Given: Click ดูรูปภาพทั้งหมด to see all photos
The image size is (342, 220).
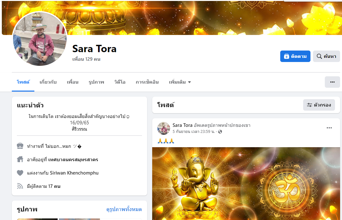Looking at the screenshot, I should pyautogui.click(x=124, y=210).
